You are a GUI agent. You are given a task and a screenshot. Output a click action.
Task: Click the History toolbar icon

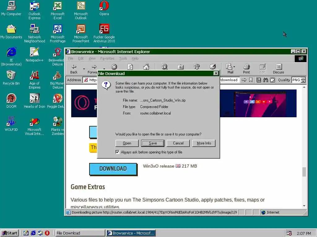213,67
